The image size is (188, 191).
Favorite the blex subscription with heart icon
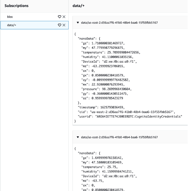(60, 17)
